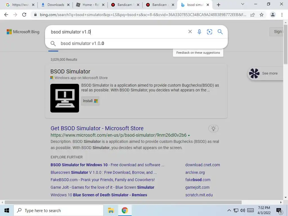Screen dimensions: 288x216
Task: Click the horizontal scrollbar at bottom
Action: [123, 202]
